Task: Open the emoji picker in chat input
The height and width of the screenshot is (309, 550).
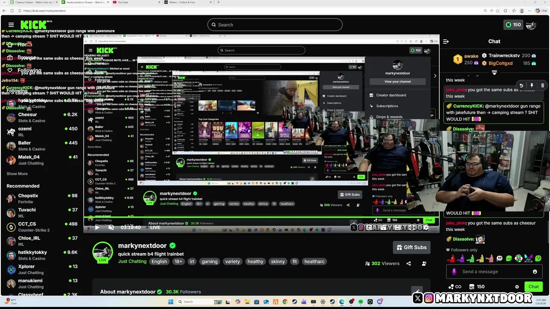Action: pyautogui.click(x=535, y=272)
